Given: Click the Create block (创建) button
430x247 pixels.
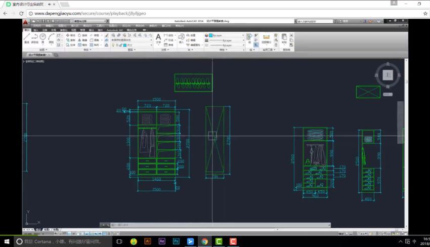Looking at the screenshot, I should 191,35.
